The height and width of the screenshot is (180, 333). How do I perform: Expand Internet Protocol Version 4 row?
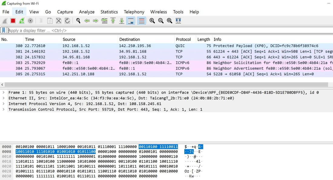(x=3, y=104)
